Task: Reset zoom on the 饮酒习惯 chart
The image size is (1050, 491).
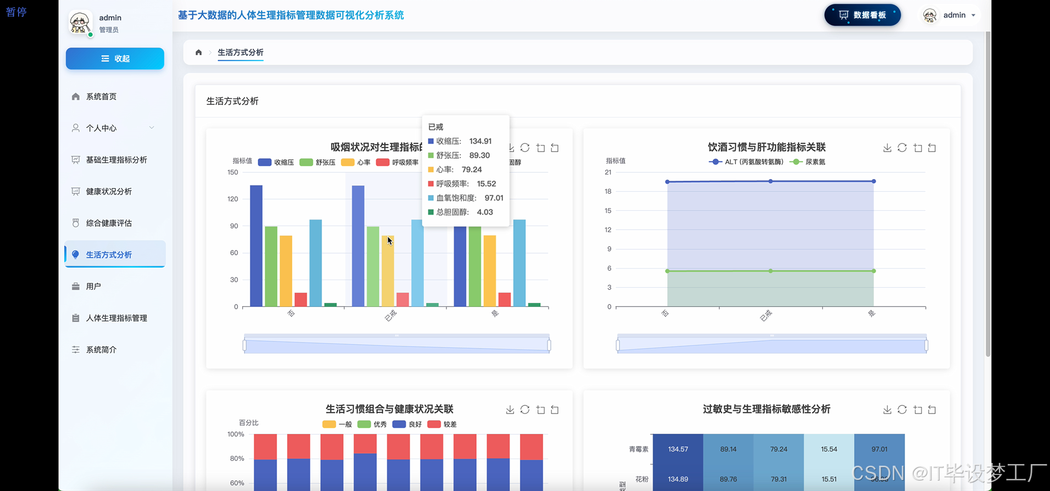Action: coord(932,148)
